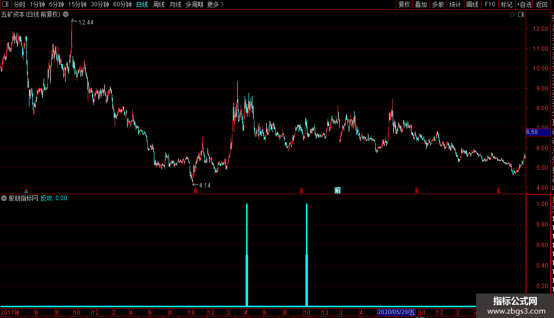Toggle the side panel icon beside the diamond
The image size is (554, 318).
click(521, 15)
